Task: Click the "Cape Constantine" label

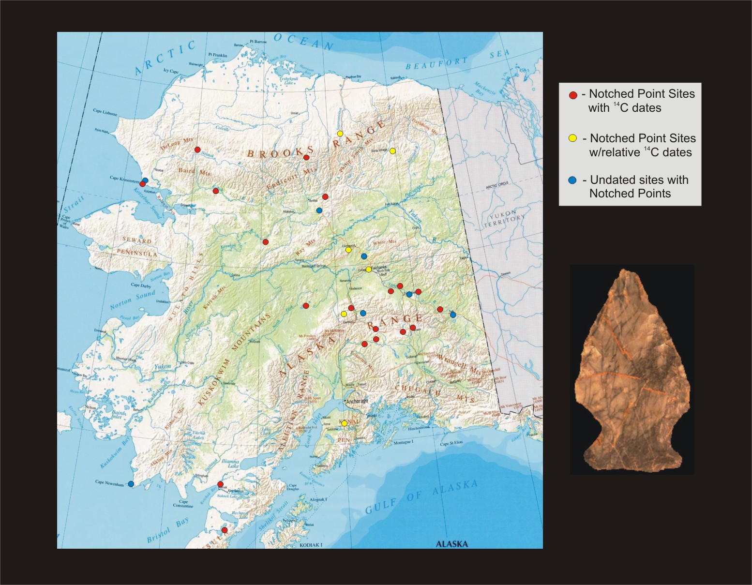Action: tap(183, 504)
